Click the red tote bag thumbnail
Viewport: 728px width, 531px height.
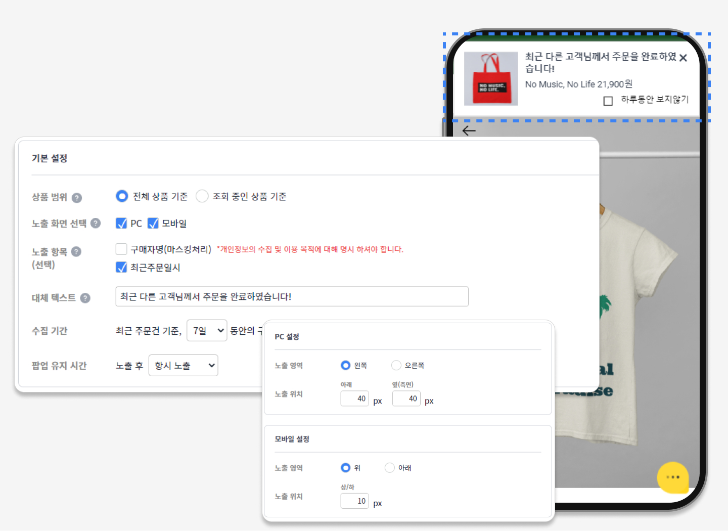[x=491, y=79]
